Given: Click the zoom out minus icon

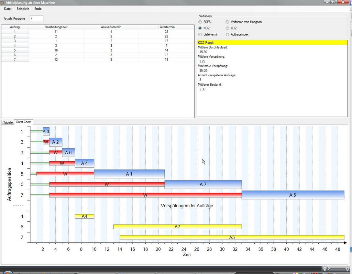Looking at the screenshot, I should (325, 268).
